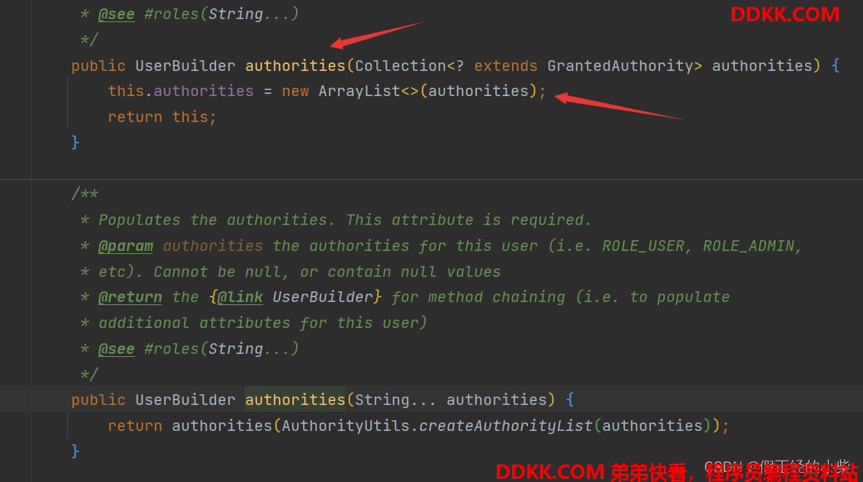Click the GrantedAuthority type name
This screenshot has width=863, height=482.
point(619,66)
